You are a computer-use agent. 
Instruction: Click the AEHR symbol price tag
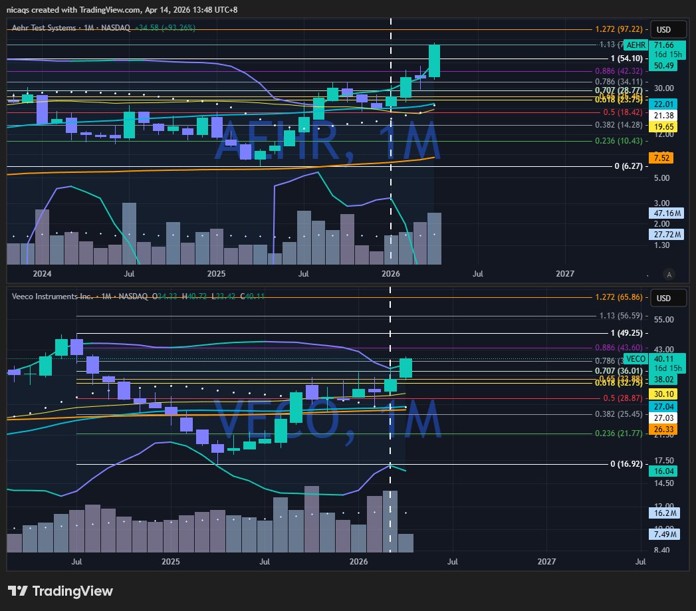636,45
